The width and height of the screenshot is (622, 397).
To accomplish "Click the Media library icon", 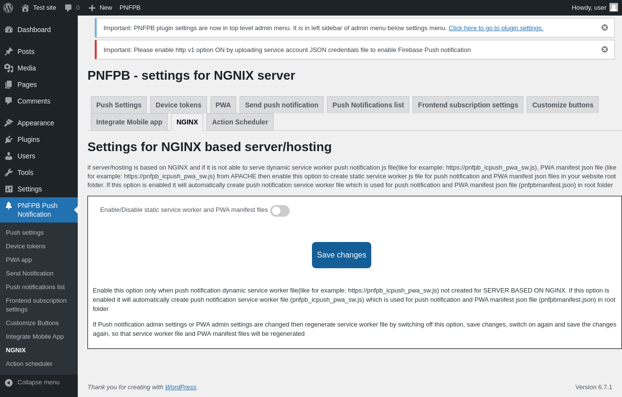I will tap(9, 68).
